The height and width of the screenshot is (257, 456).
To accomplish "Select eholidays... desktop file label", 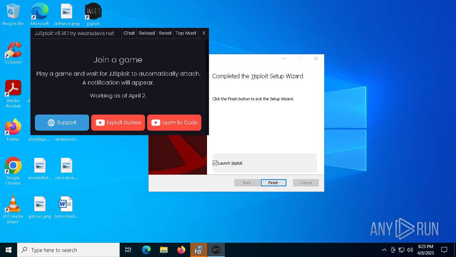I will pos(40,139).
